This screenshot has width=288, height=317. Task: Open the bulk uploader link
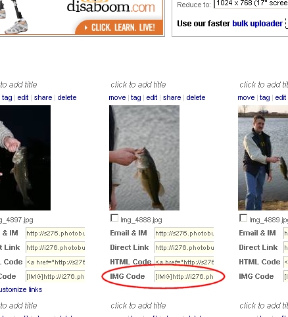[257, 24]
